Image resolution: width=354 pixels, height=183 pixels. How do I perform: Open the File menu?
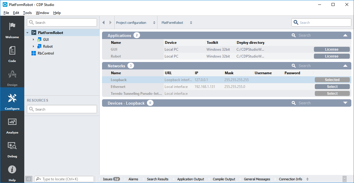point(6,13)
